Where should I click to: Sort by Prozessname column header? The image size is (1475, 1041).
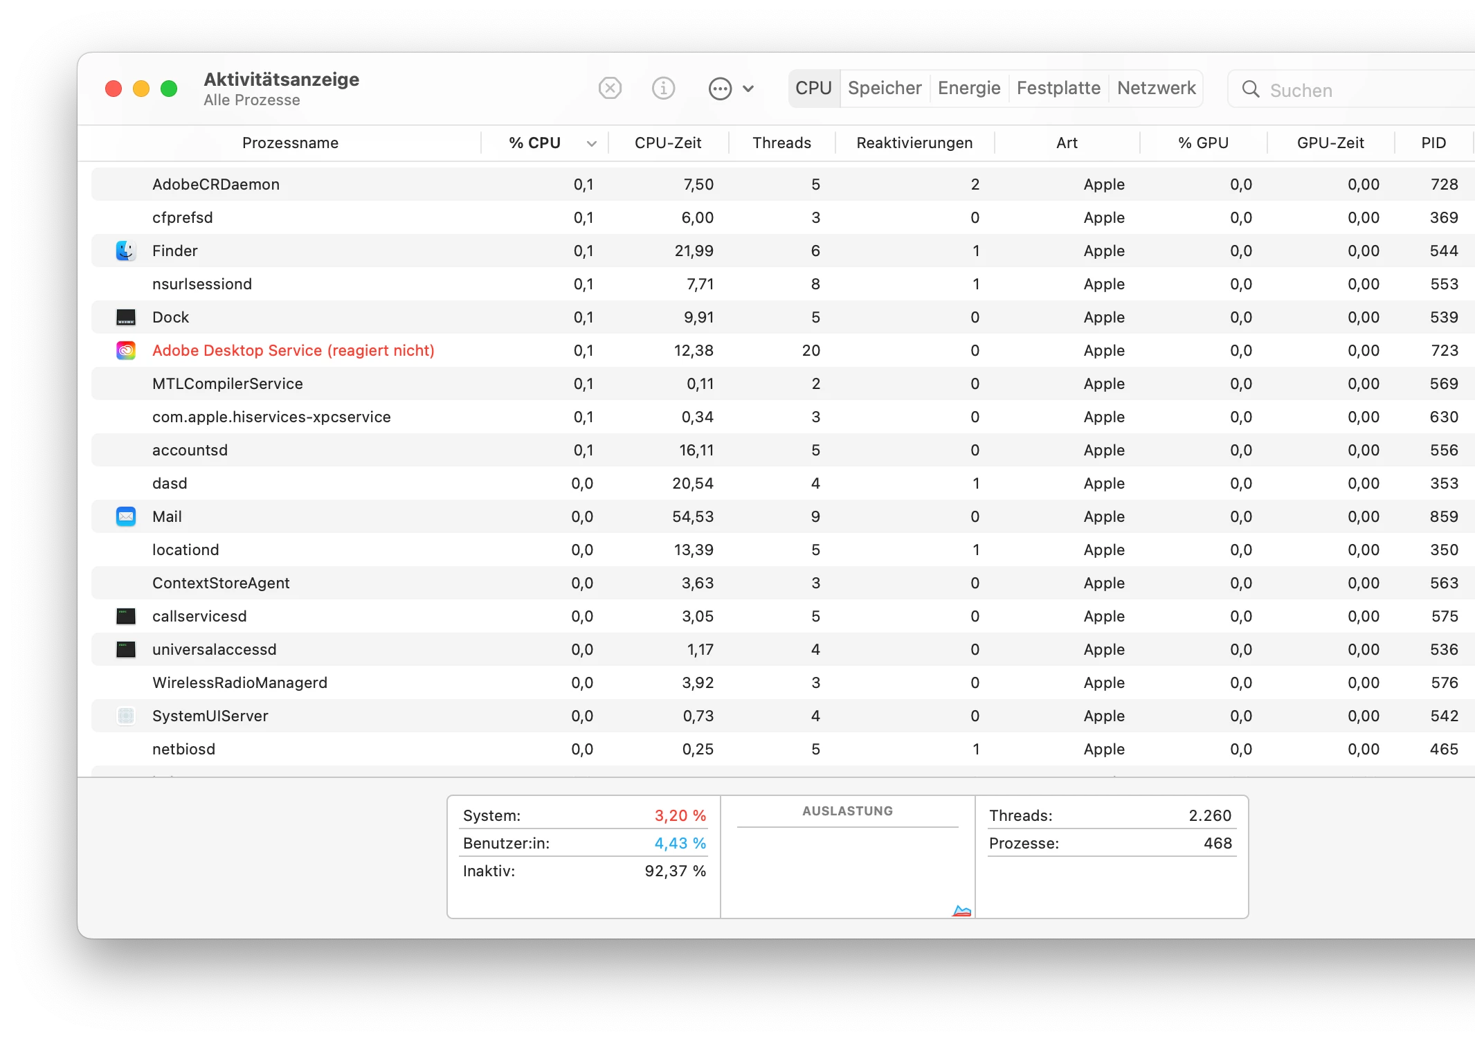290,143
